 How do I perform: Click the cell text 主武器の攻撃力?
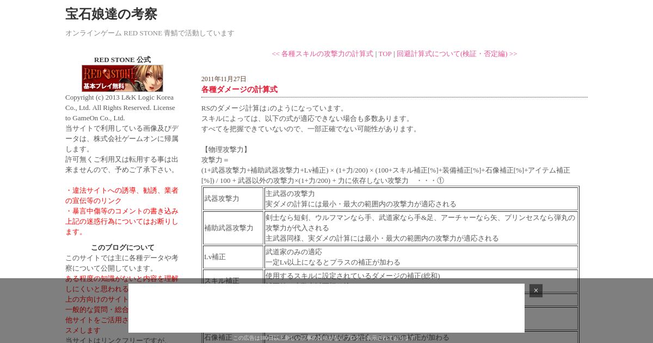coord(290,194)
